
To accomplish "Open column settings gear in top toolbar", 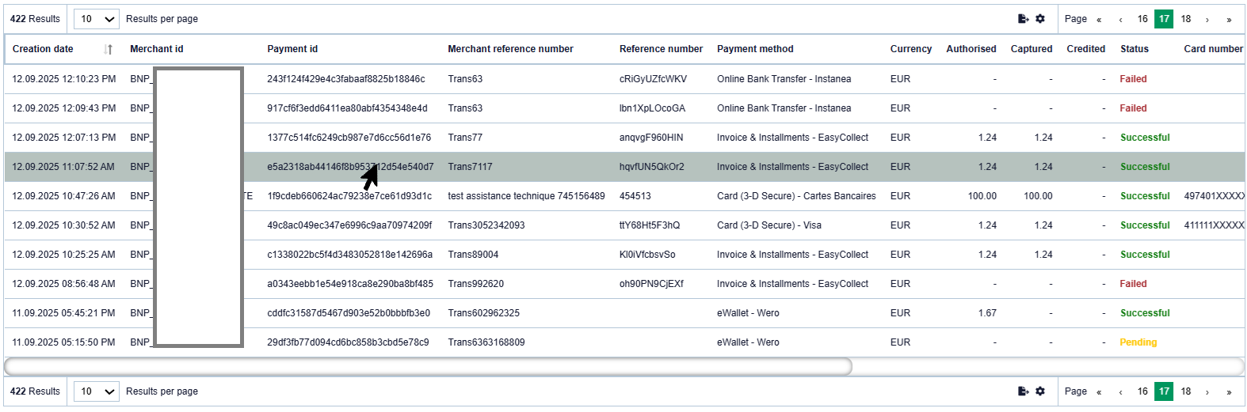I will pos(1040,19).
